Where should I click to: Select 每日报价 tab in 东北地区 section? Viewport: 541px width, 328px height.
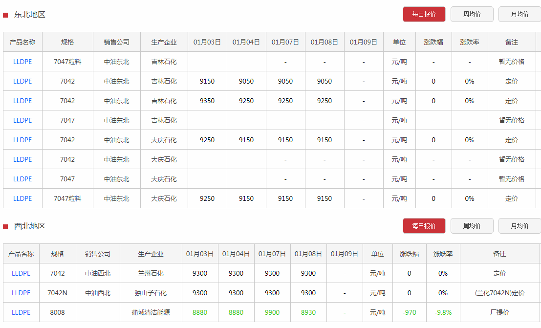coord(424,14)
